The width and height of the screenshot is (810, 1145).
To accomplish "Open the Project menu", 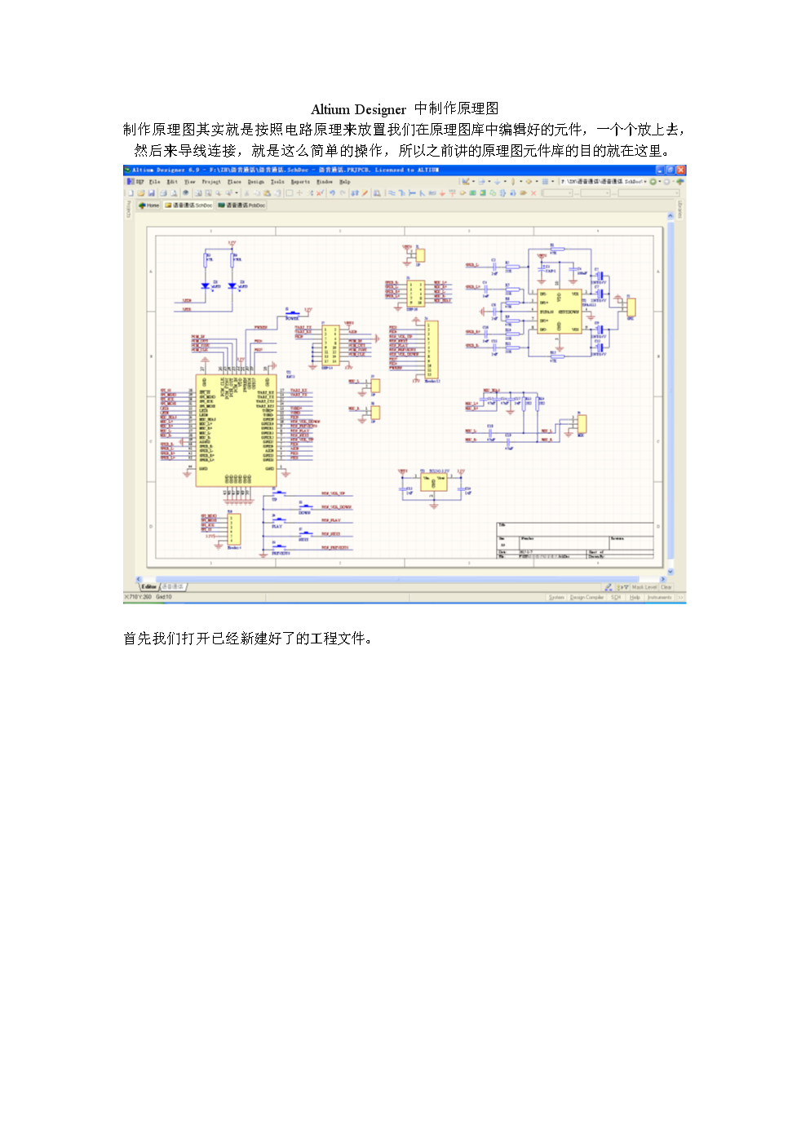I will click(211, 181).
